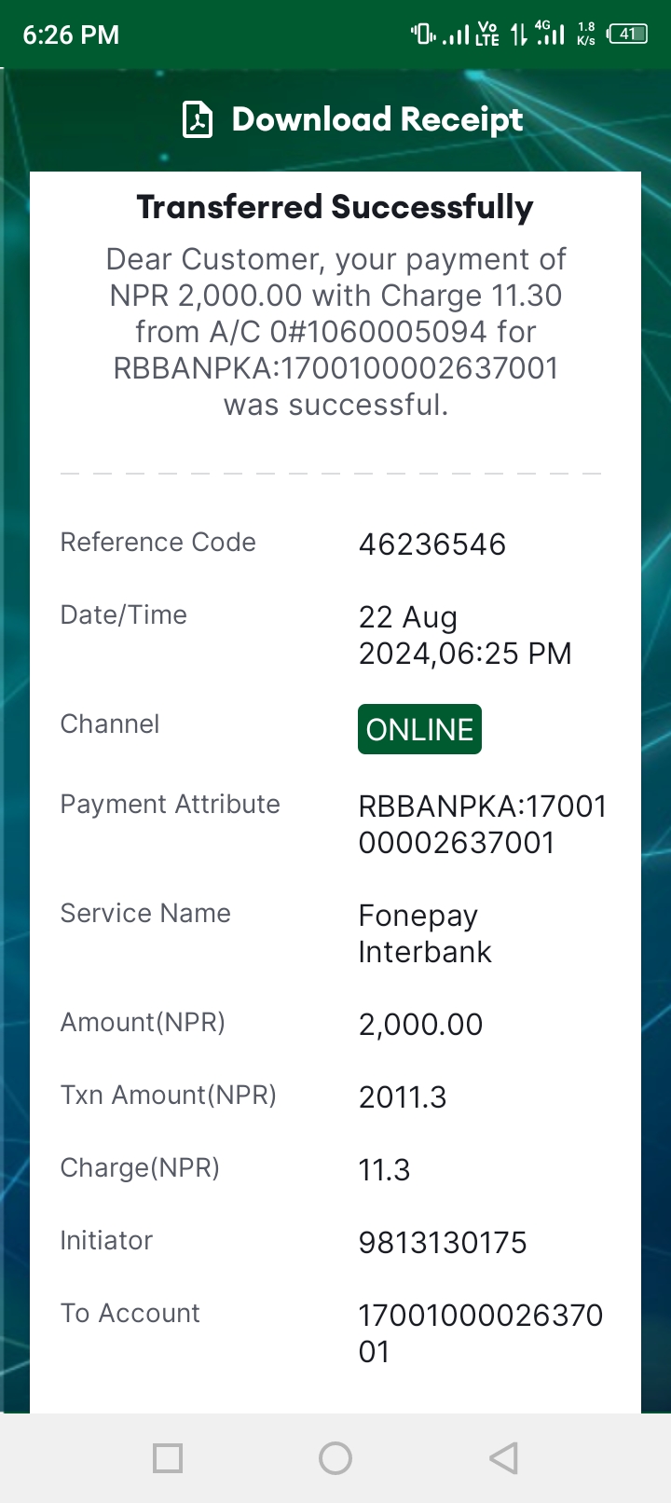Tap the 6:26 PM clock
This screenshot has width=671, height=1503.
click(71, 34)
